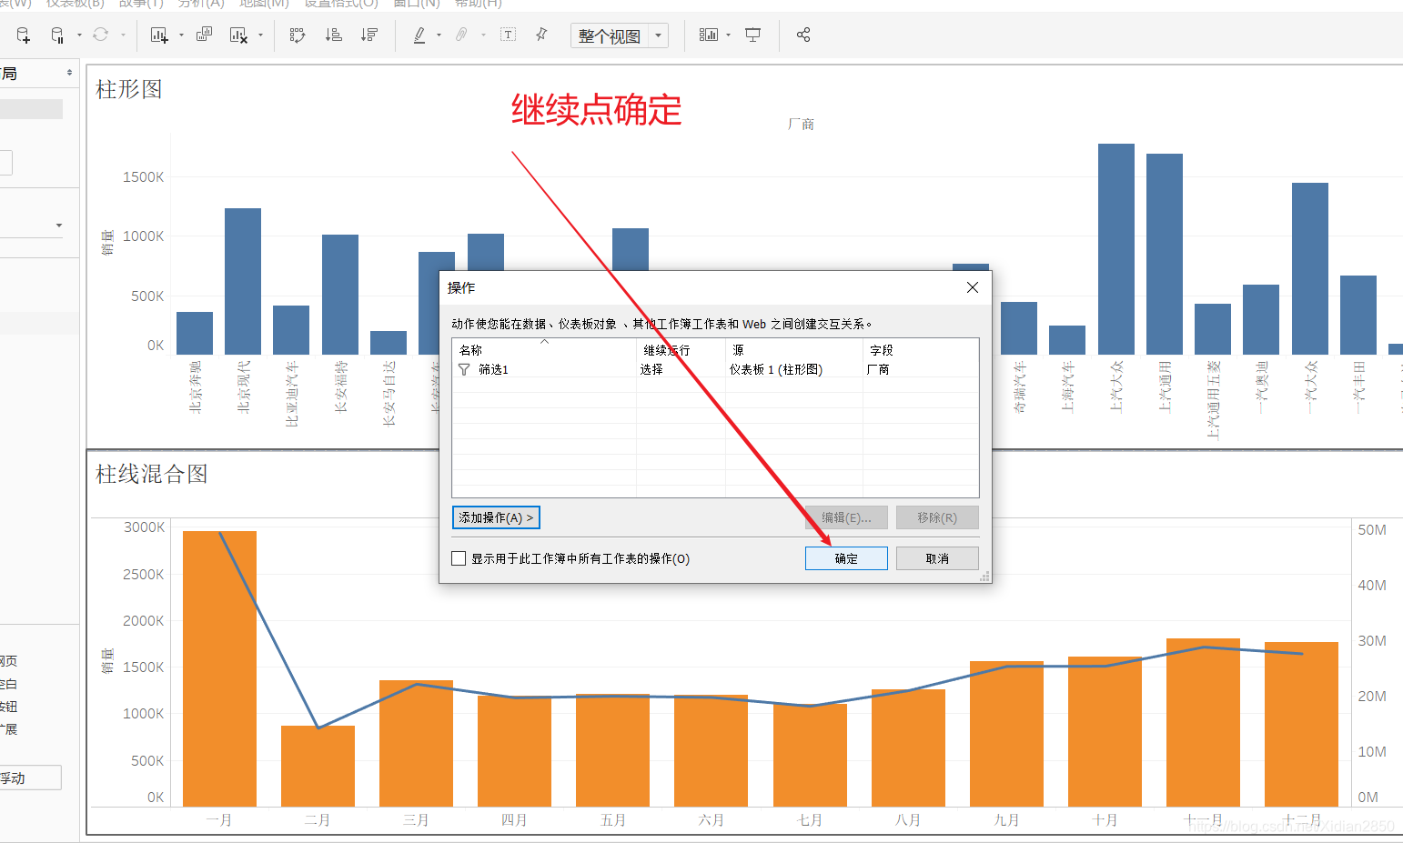
Task: Click the new data source icon
Action: 24,35
